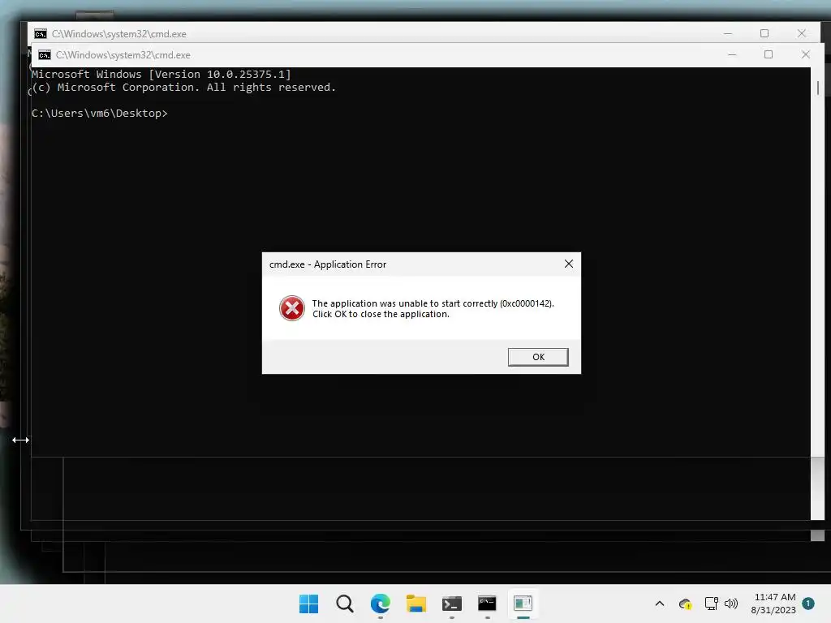Click the front cmd window vertical scrollbar thumb

click(818, 88)
